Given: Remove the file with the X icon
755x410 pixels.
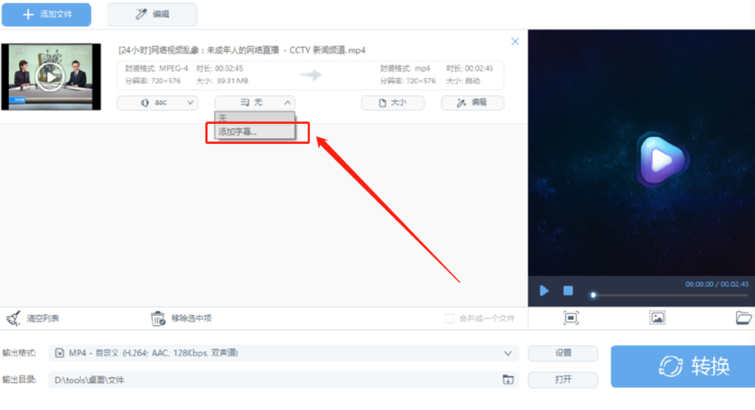Looking at the screenshot, I should (x=515, y=41).
